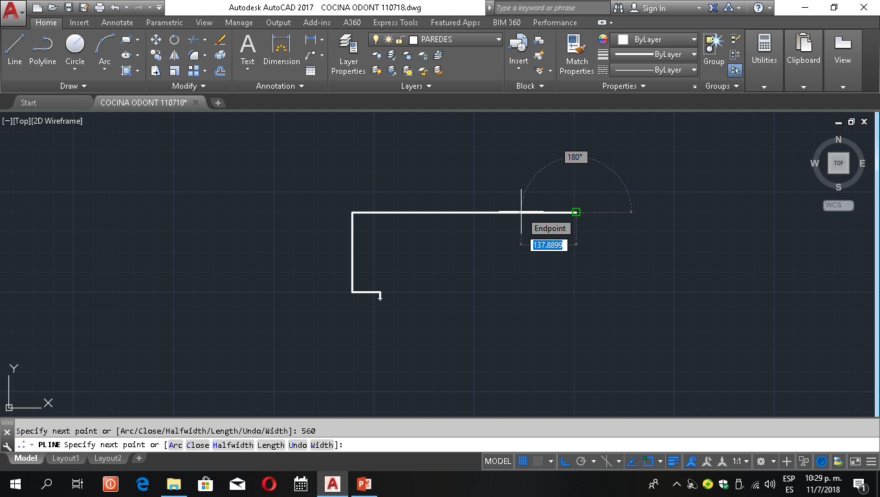Click the Insert block tool
Screen dimensions: 880x497
click(518, 50)
